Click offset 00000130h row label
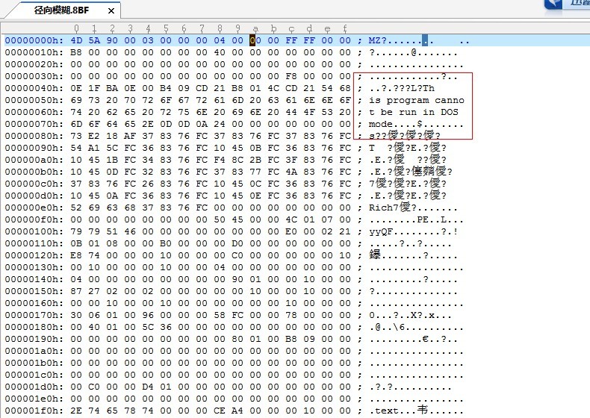590x418 pixels. (34, 267)
